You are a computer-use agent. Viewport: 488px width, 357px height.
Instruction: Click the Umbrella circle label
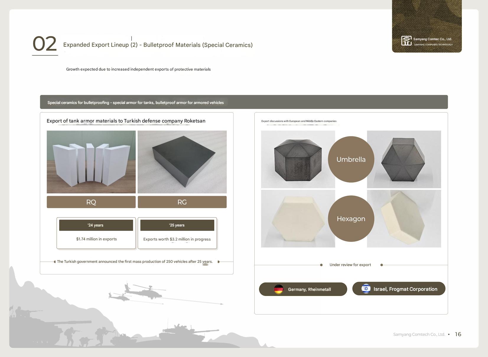pos(351,159)
